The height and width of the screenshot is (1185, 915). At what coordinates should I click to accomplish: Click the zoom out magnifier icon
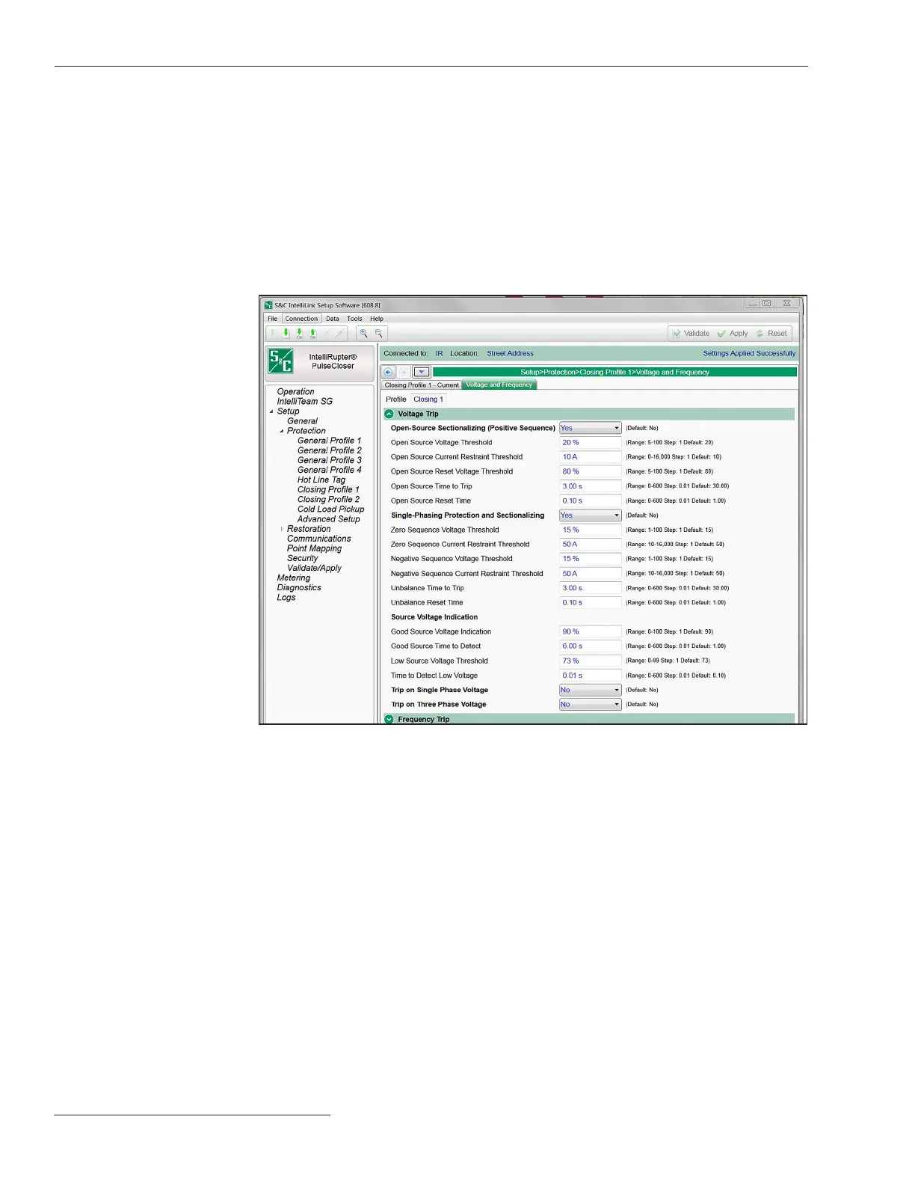point(378,334)
